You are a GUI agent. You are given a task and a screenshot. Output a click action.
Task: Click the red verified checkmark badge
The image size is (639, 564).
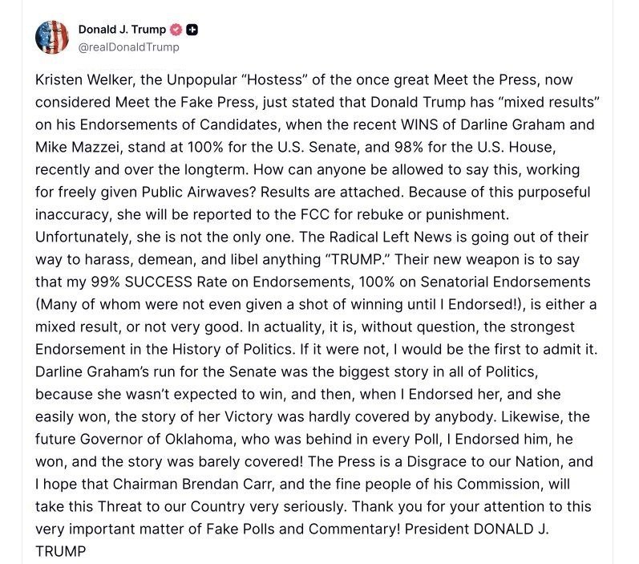click(x=176, y=30)
